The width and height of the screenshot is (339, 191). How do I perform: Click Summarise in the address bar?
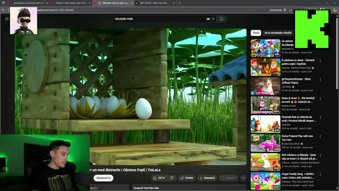click(x=276, y=10)
